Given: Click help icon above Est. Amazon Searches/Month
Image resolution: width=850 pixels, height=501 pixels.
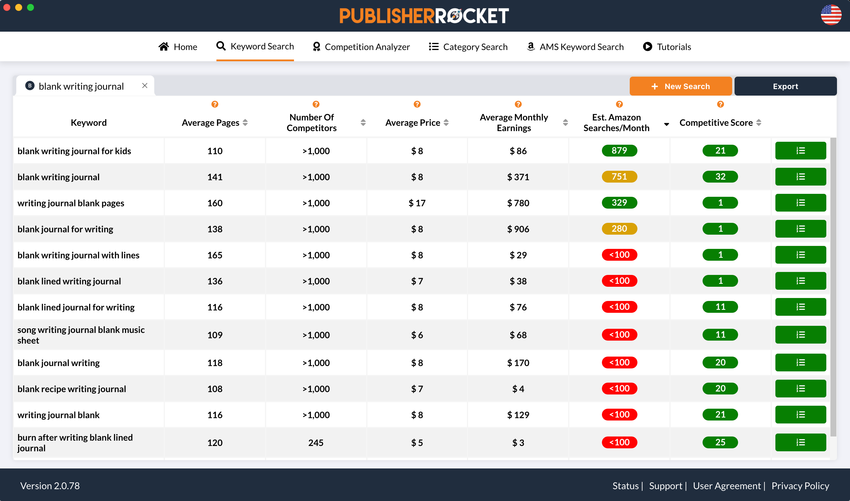Looking at the screenshot, I should [x=619, y=104].
